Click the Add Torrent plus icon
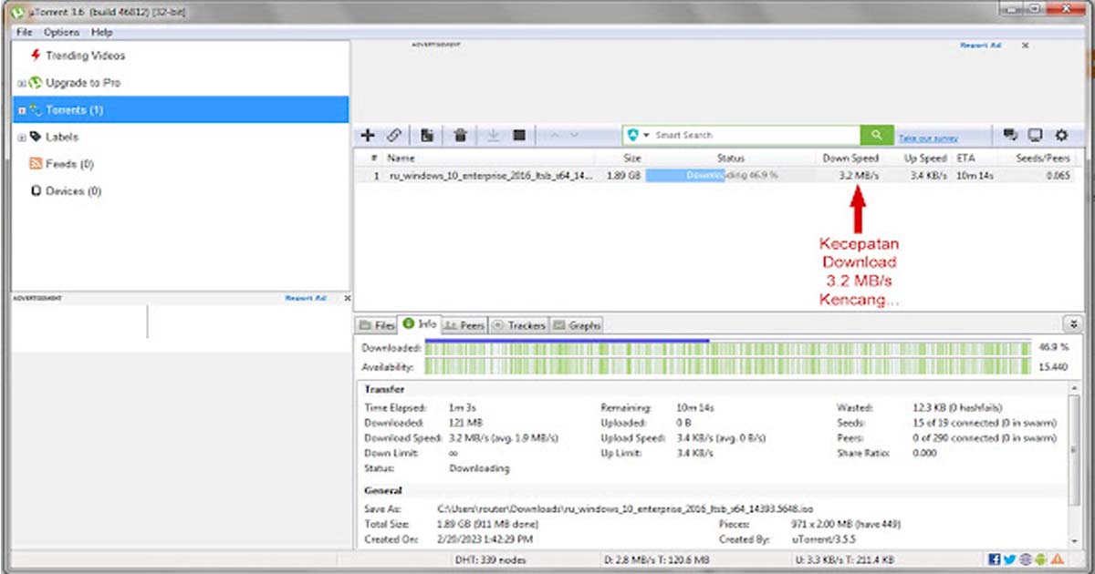The height and width of the screenshot is (574, 1095). tap(369, 135)
